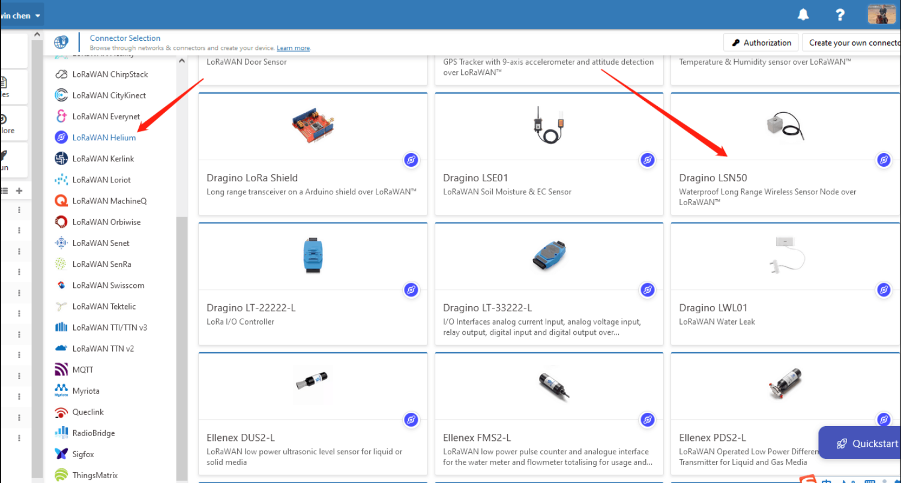Select LoRaWAN Helium in the network list

104,137
